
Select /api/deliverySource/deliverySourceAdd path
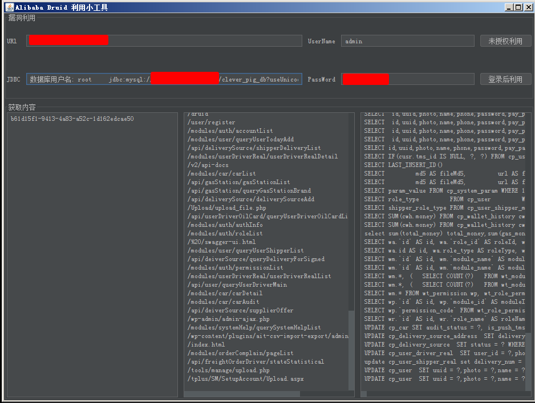coord(251,199)
